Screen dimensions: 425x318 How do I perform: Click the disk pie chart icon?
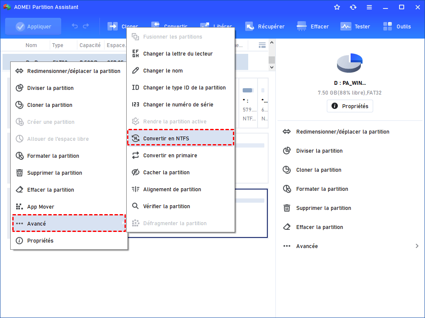350,63
